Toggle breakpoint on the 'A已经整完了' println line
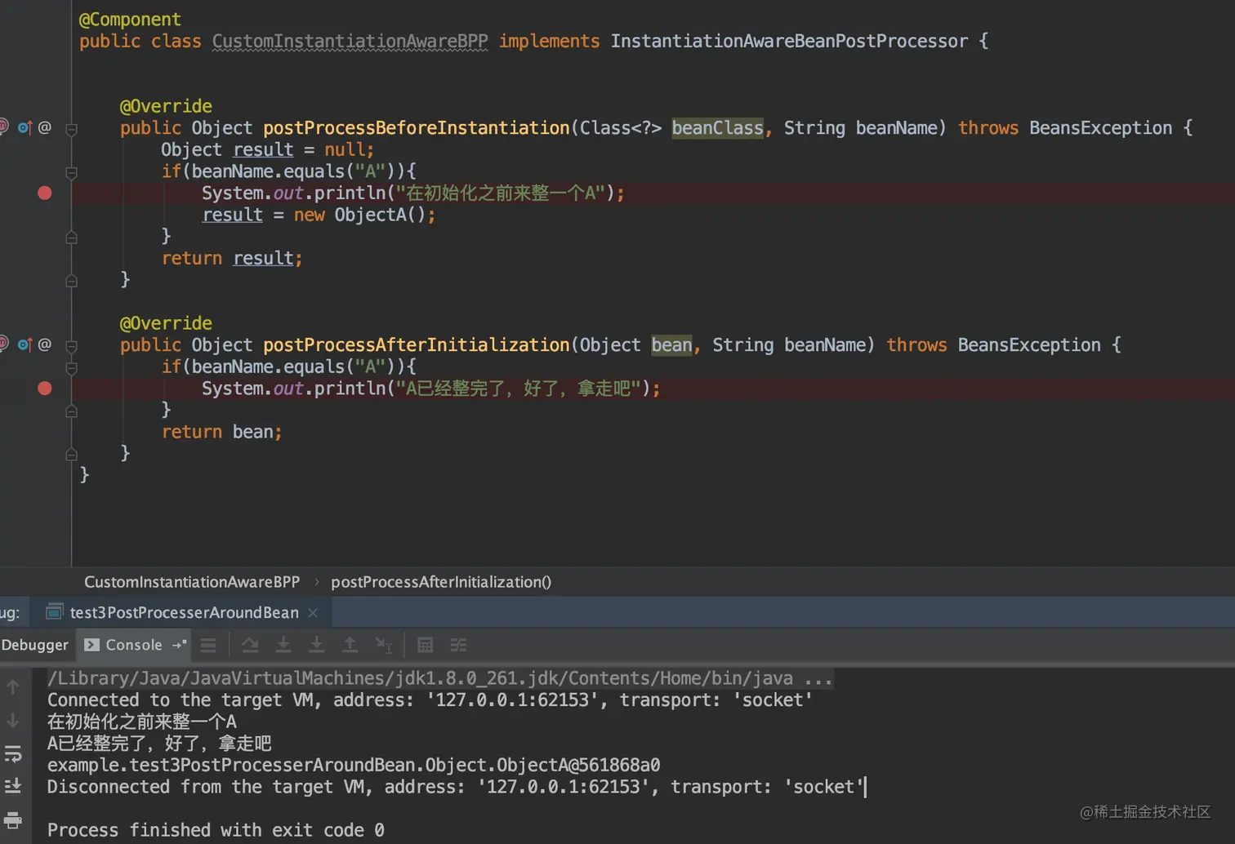This screenshot has width=1235, height=844. click(45, 389)
